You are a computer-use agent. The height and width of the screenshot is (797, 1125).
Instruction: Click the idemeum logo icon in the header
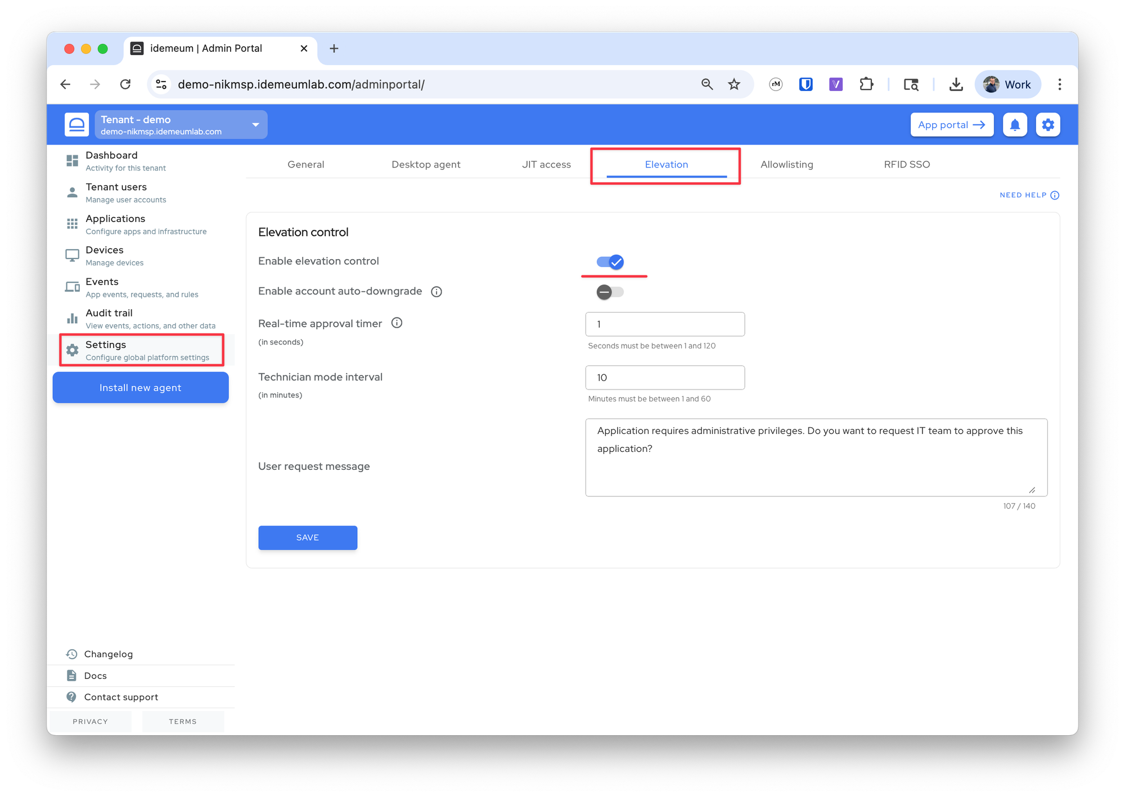tap(76, 125)
